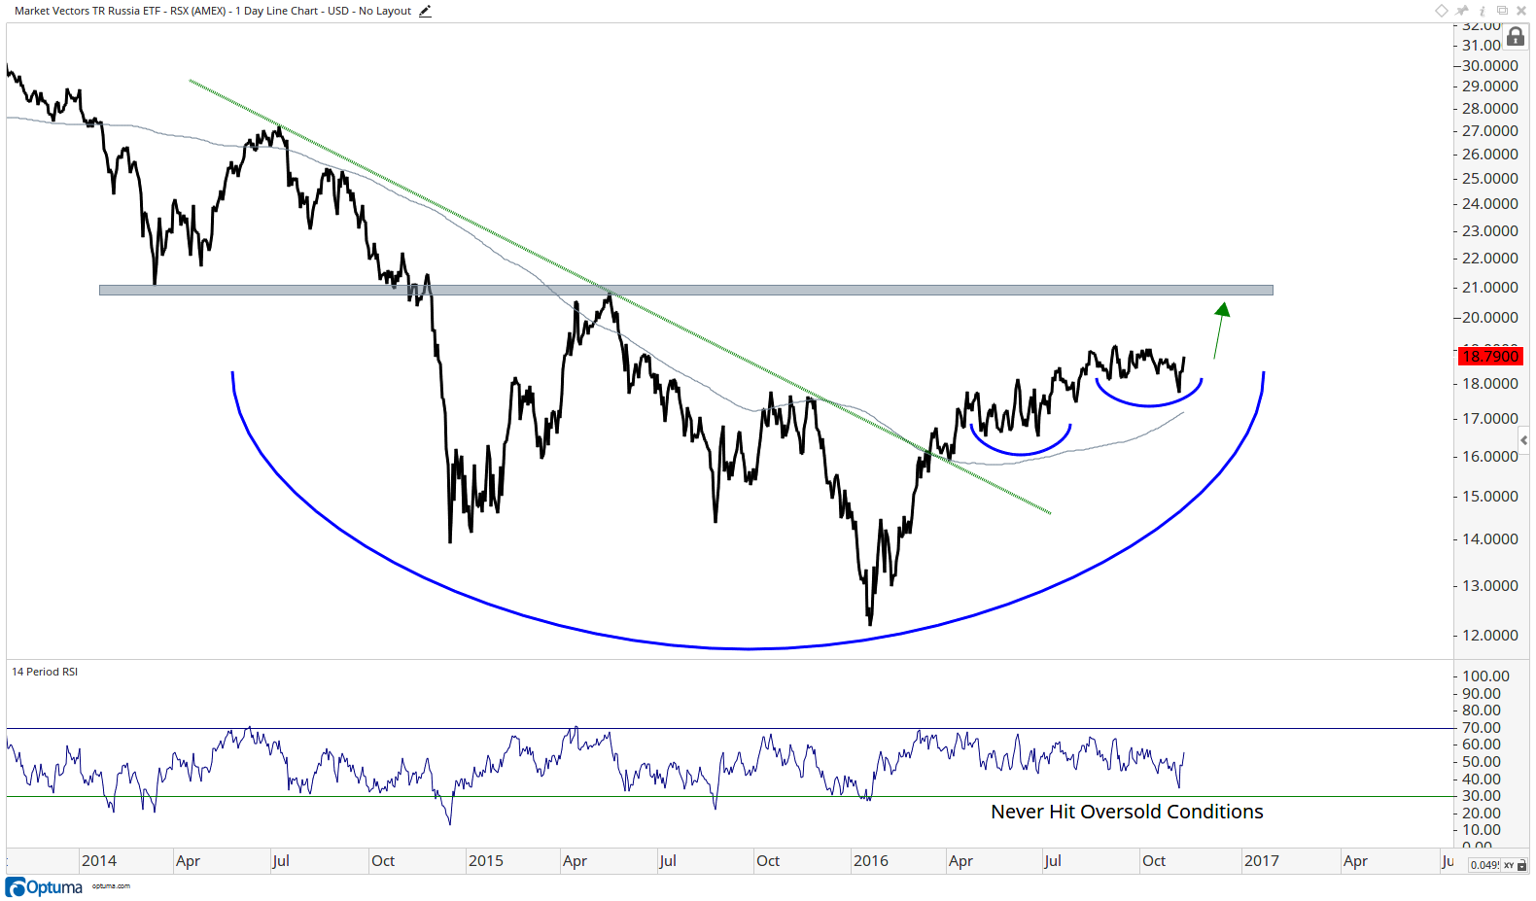This screenshot has height=901, width=1536.
Task: Click the 21.0000 price scale label
Action: [1490, 288]
